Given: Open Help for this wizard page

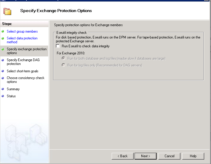Looking at the screenshot, I should click(x=193, y=156).
